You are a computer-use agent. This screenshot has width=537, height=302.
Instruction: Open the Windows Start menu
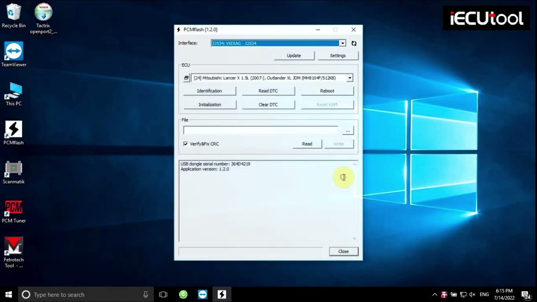8,294
